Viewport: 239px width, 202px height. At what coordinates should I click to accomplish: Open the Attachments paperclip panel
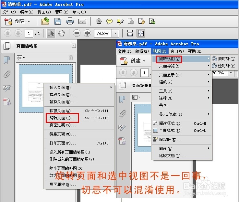pos(7,74)
